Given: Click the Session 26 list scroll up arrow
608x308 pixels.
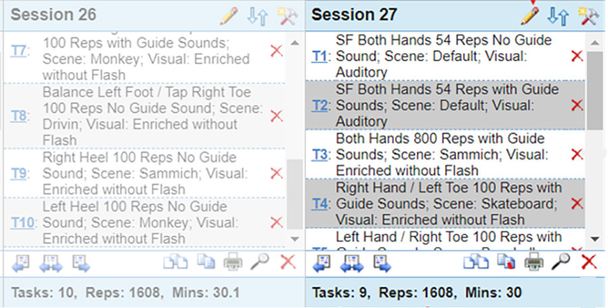Looking at the screenshot, I should click(x=295, y=43).
